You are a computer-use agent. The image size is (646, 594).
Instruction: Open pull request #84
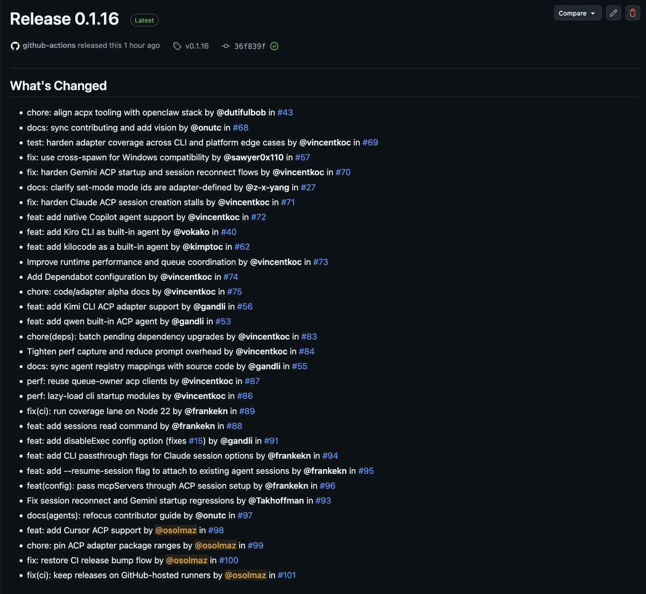[x=307, y=351]
